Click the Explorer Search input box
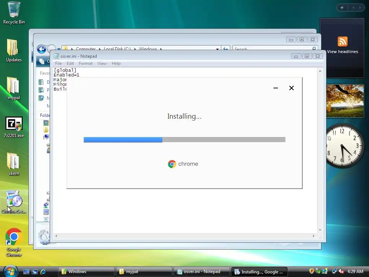Viewport: 369px width, 277px height. (x=272, y=49)
